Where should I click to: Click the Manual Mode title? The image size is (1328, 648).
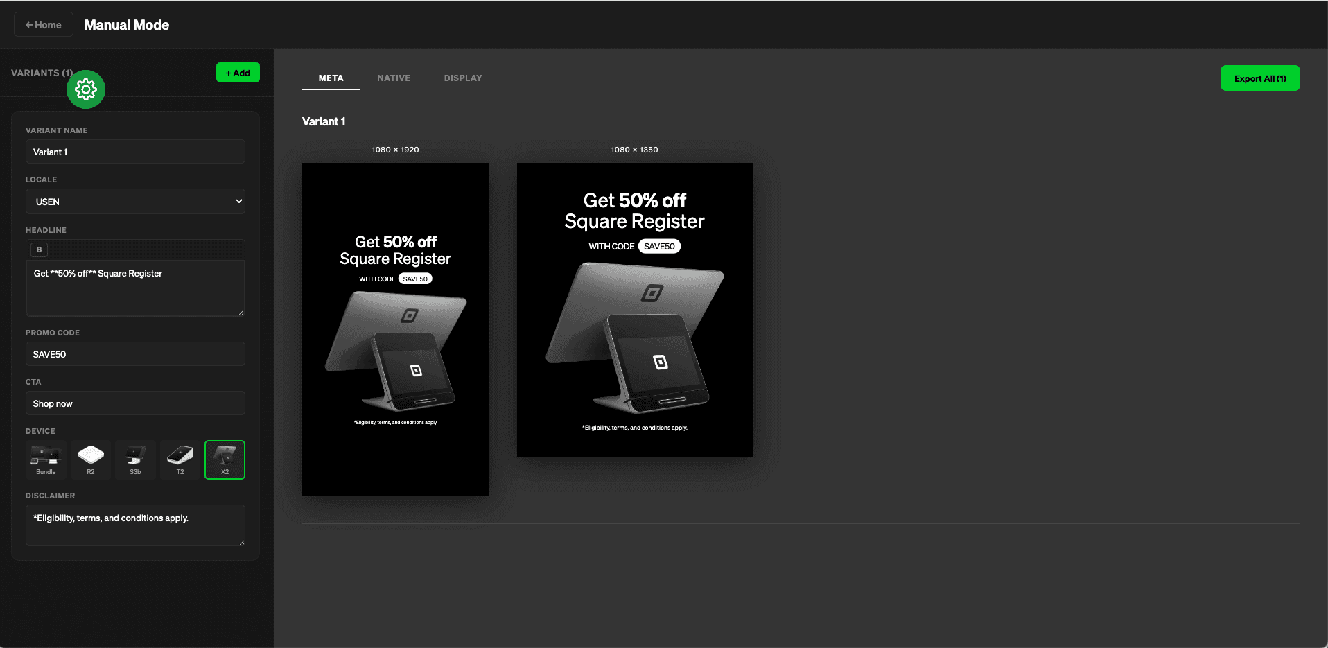coord(127,25)
